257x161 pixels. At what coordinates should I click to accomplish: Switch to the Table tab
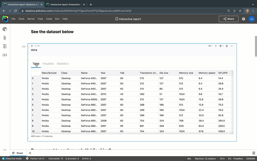point(36,64)
